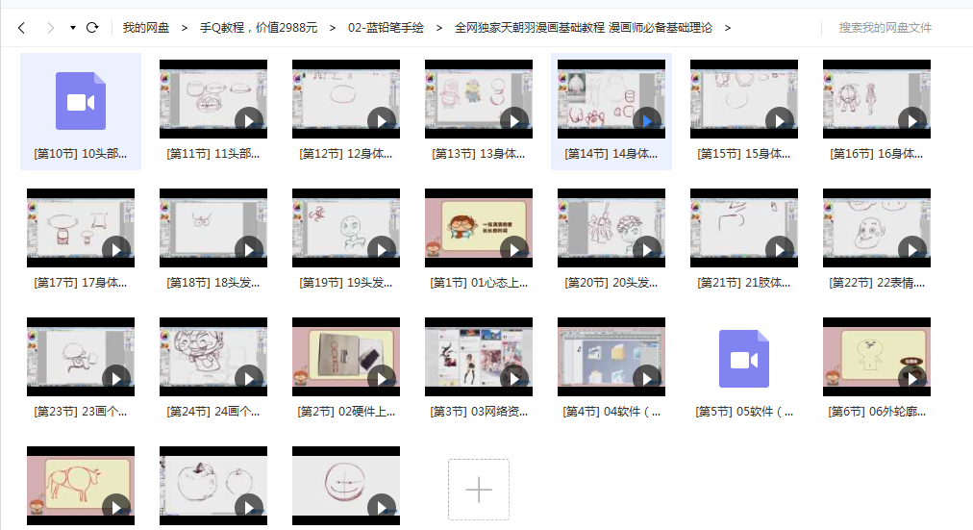Image resolution: width=973 pixels, height=530 pixels.
Task: Play the [第20节] 20头发 video
Action: (647, 250)
